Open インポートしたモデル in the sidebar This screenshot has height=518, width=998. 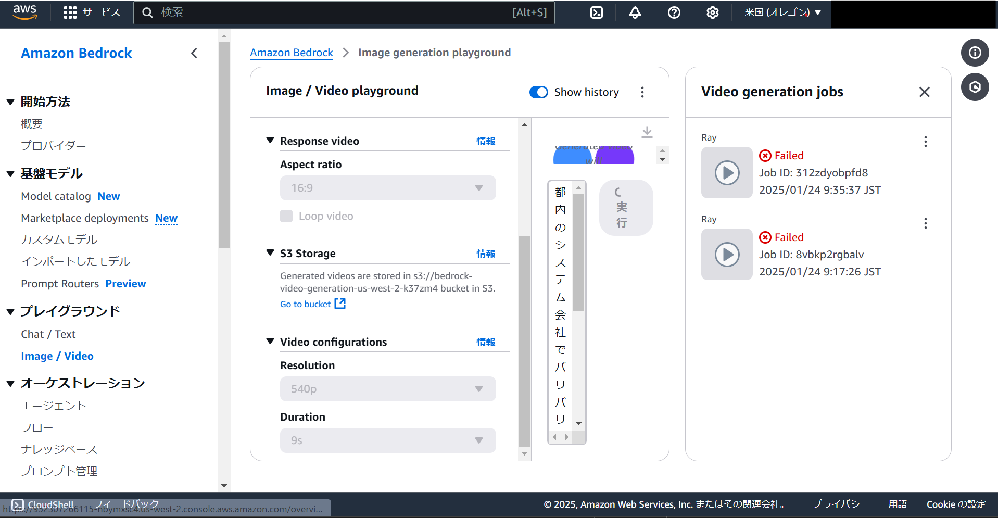coord(75,261)
